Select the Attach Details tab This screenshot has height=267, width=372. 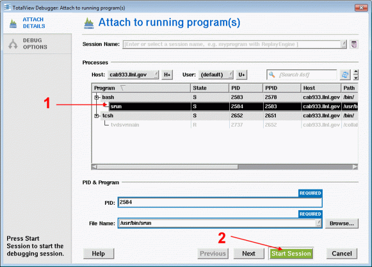click(x=37, y=23)
